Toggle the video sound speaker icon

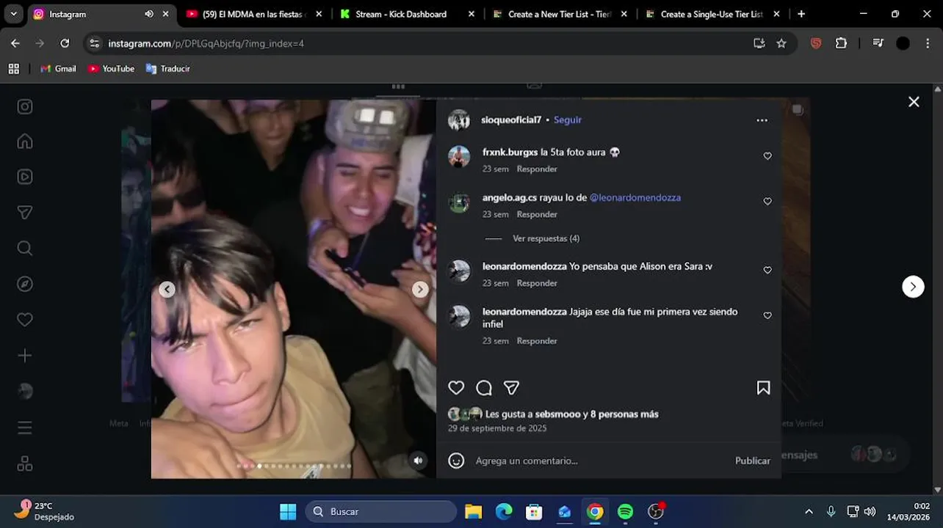(418, 461)
